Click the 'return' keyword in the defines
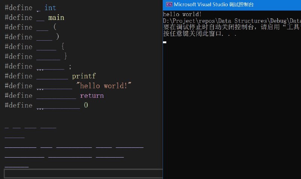301x179 pixels. 92,96
